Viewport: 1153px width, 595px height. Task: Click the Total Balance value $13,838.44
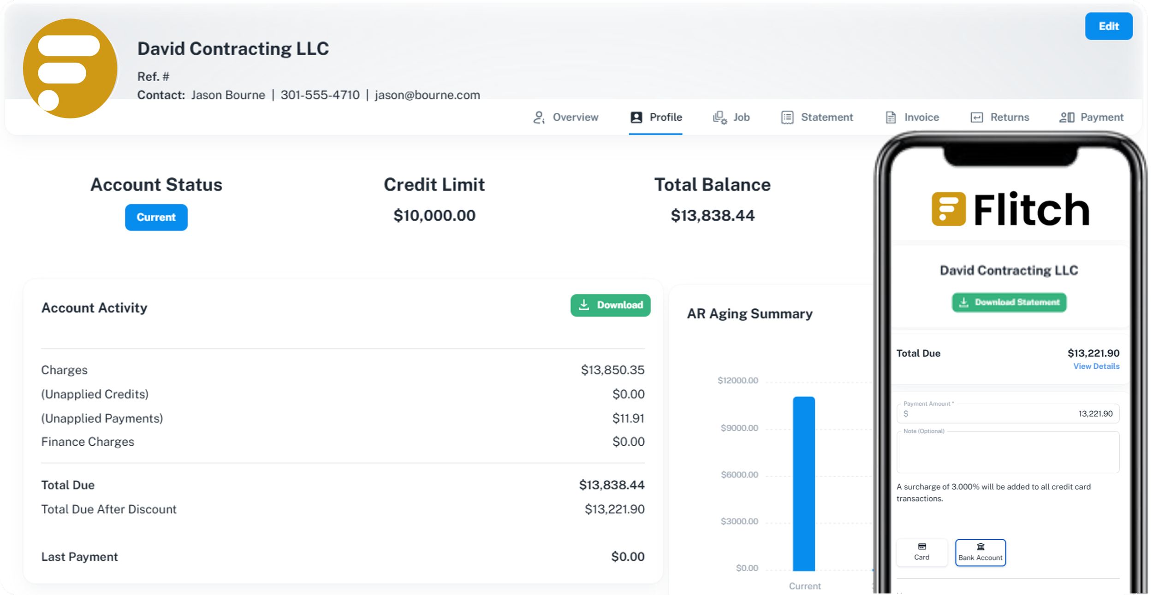713,216
